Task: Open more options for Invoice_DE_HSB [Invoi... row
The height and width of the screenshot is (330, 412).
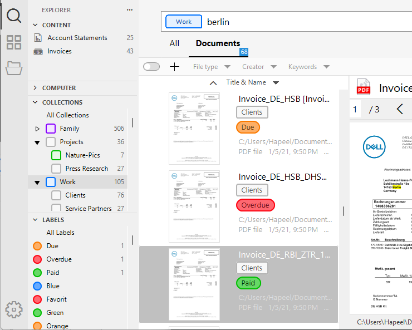Action: pos(326,152)
